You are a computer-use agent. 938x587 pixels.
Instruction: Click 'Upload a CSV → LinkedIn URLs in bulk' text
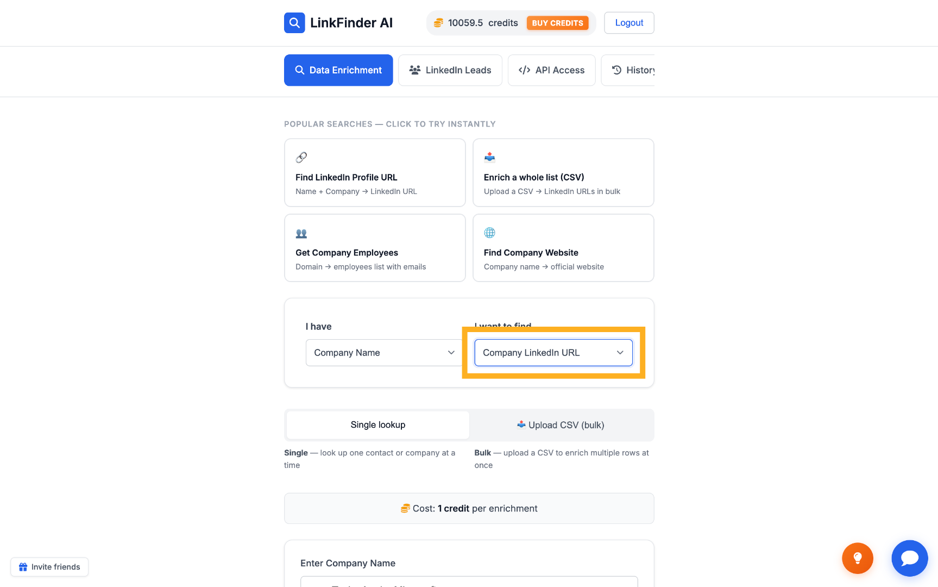pyautogui.click(x=552, y=191)
